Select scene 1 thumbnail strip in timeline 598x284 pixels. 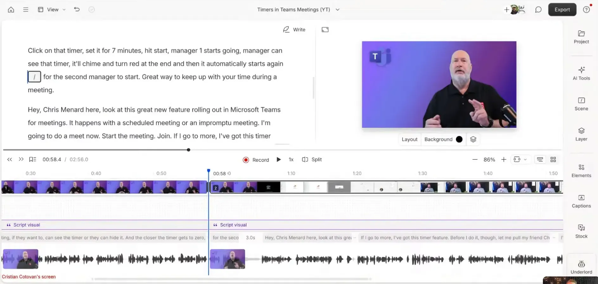click(104, 187)
